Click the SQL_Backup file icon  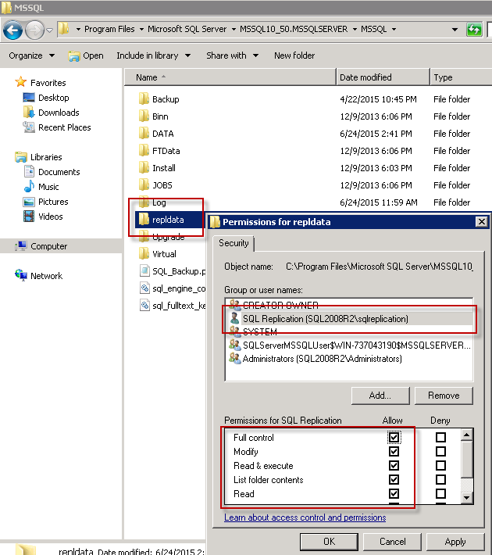144,270
